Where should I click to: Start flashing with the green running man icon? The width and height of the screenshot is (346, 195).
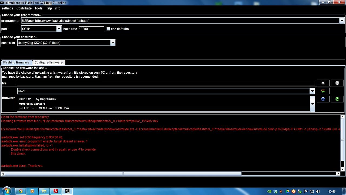coord(337,99)
